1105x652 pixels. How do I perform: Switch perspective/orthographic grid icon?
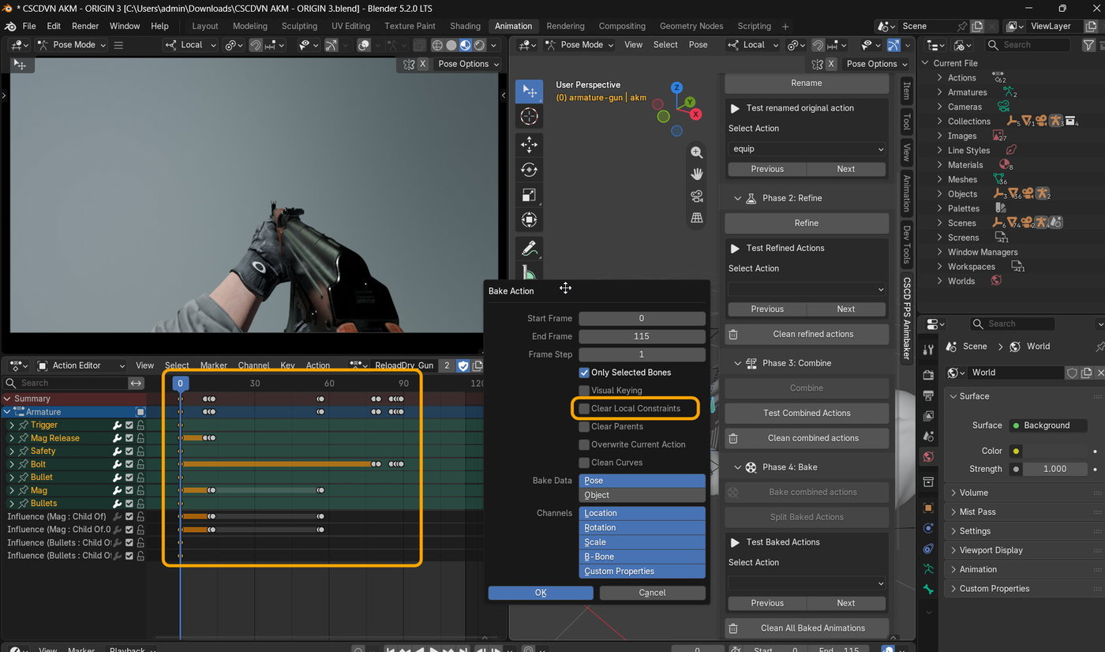click(696, 218)
